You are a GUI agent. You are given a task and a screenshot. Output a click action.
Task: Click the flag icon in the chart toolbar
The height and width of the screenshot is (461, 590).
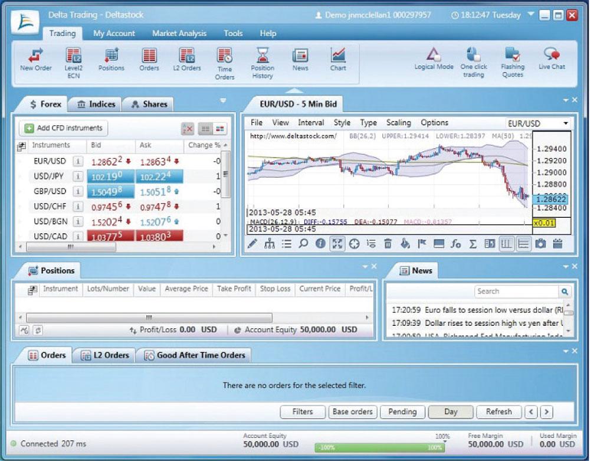click(x=422, y=244)
